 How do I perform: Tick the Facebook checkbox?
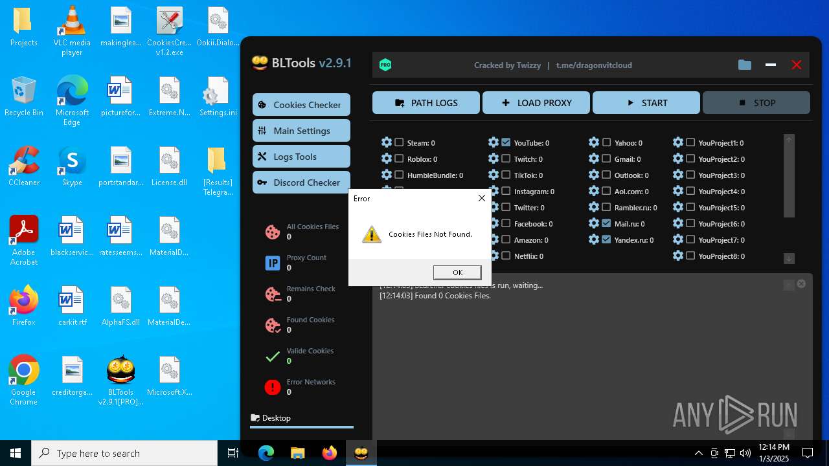coord(506,223)
